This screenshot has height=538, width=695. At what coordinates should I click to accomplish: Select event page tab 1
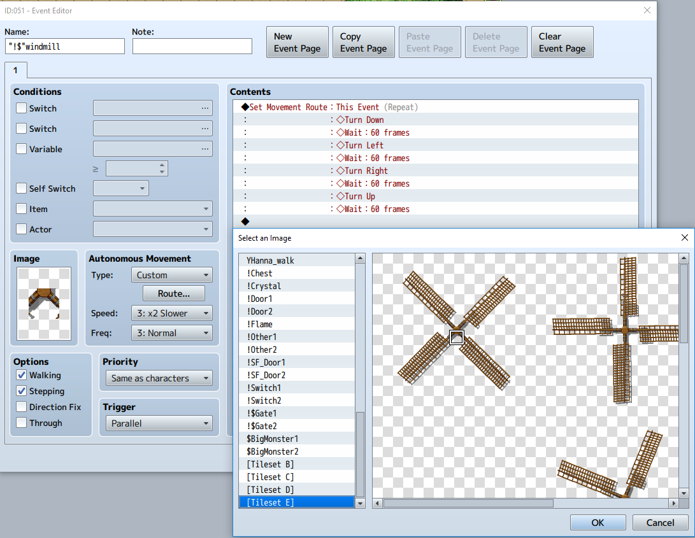16,70
